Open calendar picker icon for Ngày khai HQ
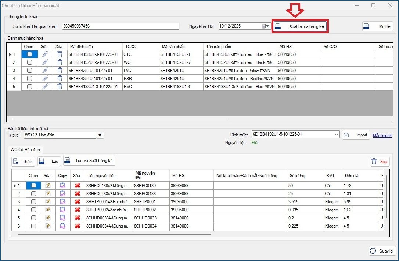Viewport: 399px width, 261px height. pos(263,26)
